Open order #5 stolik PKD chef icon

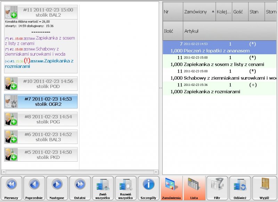pyautogui.click(x=11, y=154)
